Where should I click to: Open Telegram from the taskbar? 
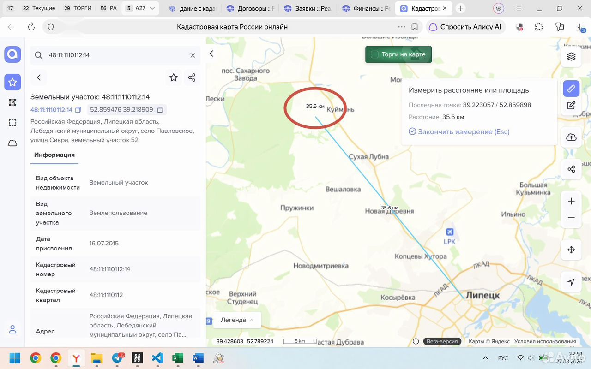(117, 358)
